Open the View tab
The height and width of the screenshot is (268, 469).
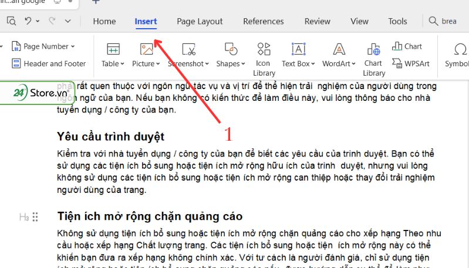point(359,21)
